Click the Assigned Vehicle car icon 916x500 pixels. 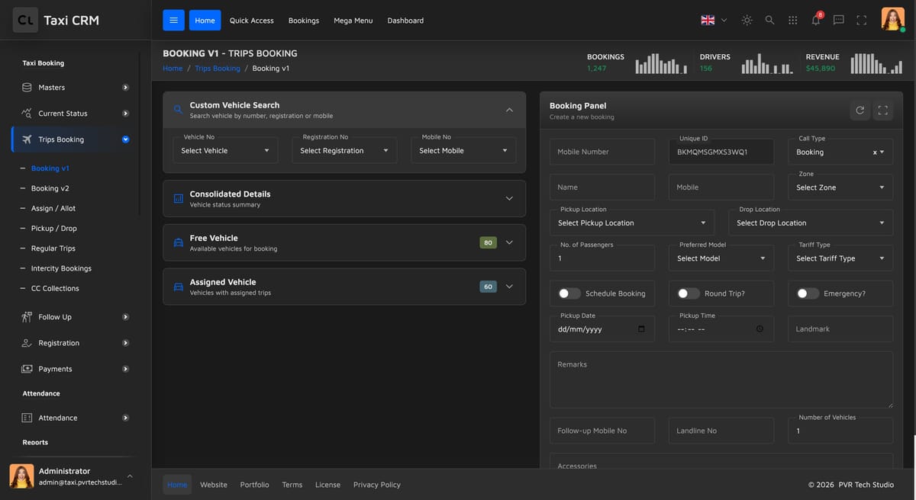point(178,287)
